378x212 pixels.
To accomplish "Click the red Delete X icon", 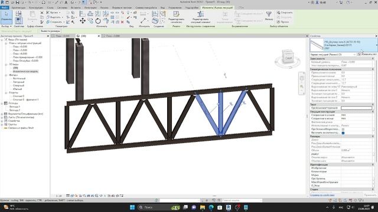I will (122, 22).
